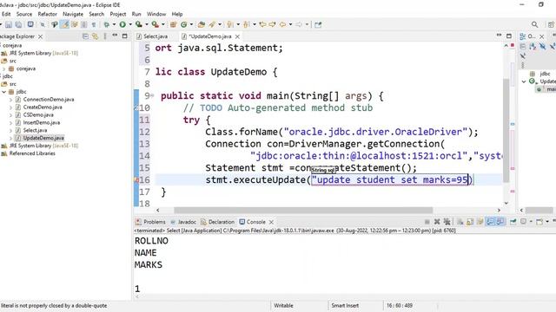Click the error marker on line 16

tap(136, 180)
